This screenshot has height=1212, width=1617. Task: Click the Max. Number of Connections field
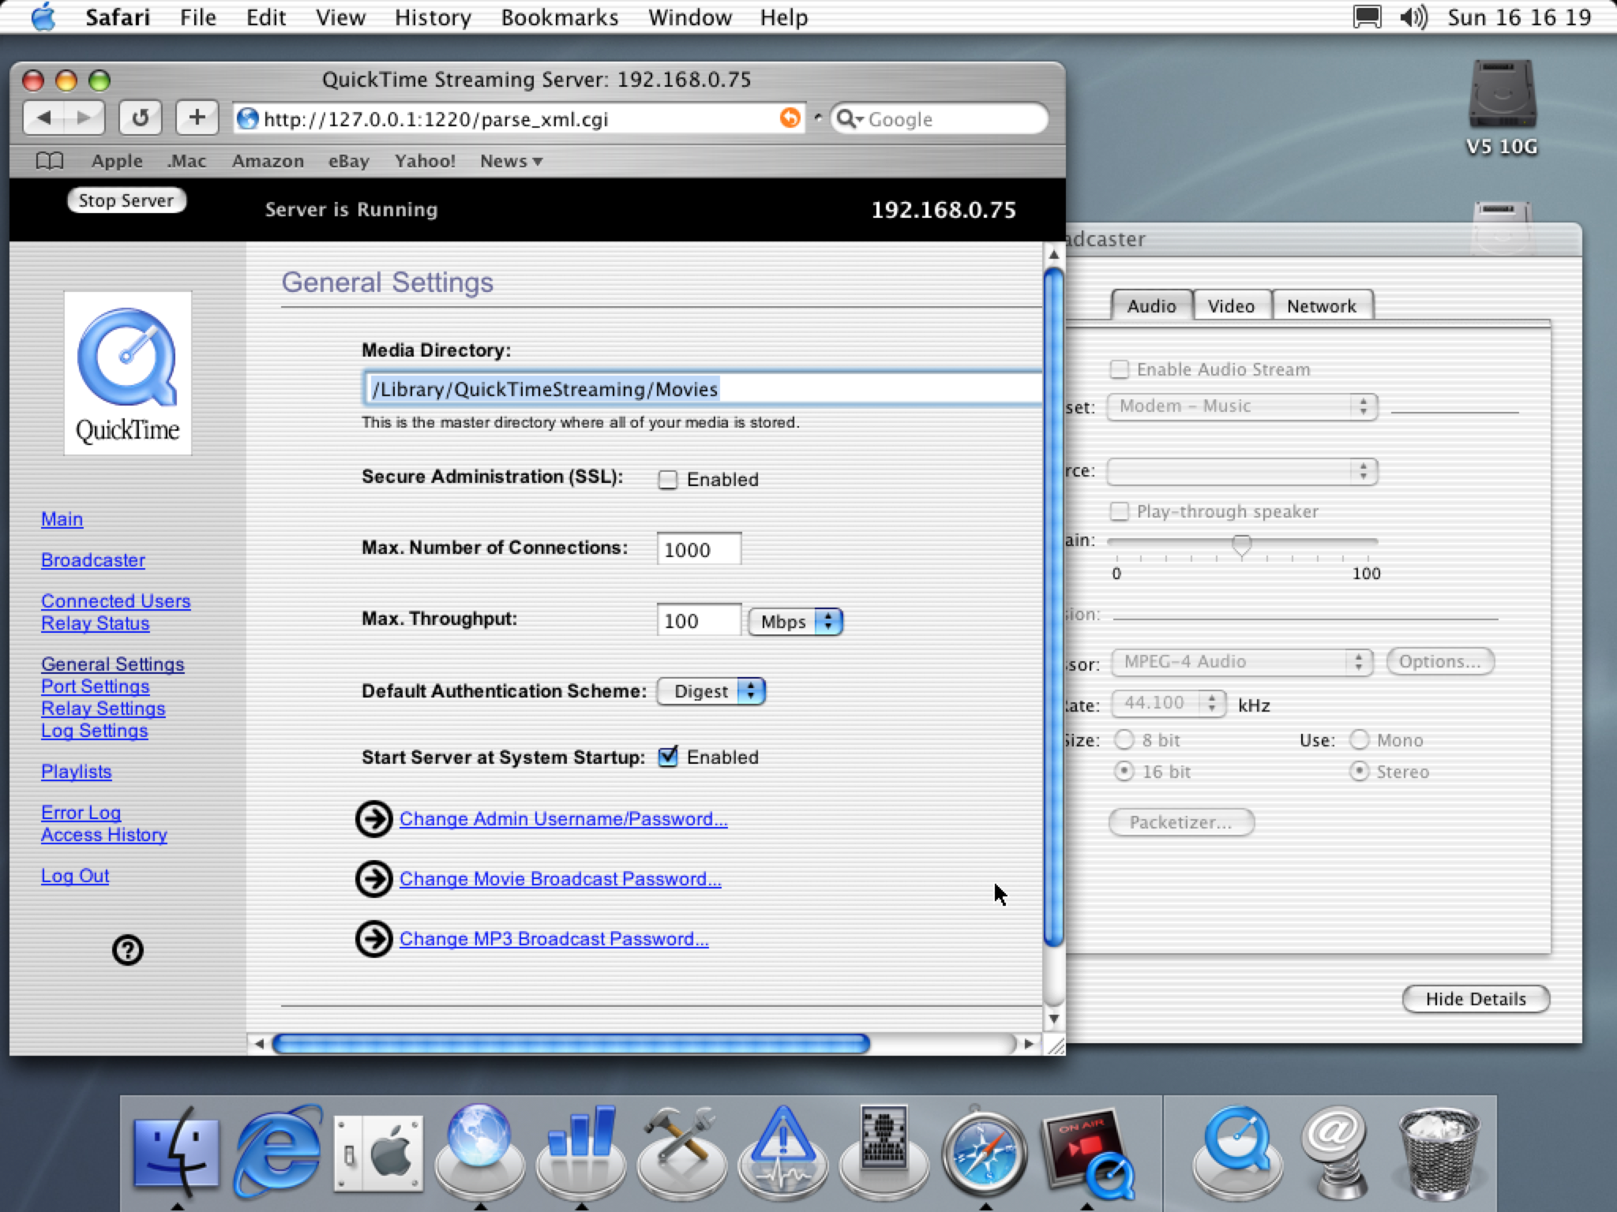(x=699, y=549)
